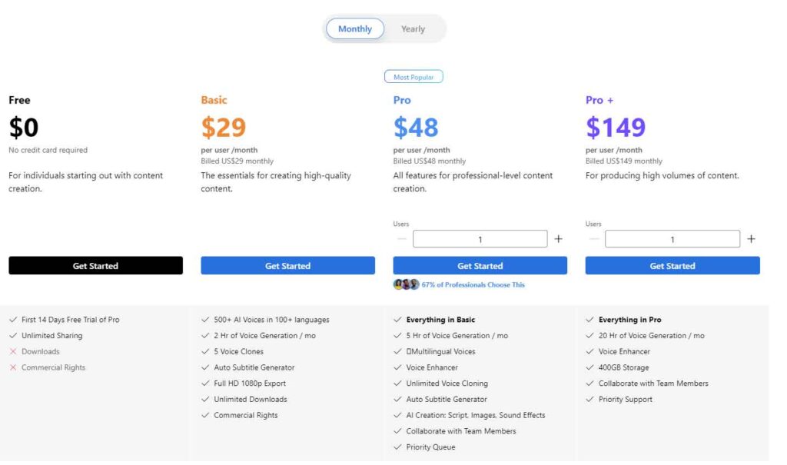Click Get Started under Pro plan
787x465 pixels.
click(480, 265)
